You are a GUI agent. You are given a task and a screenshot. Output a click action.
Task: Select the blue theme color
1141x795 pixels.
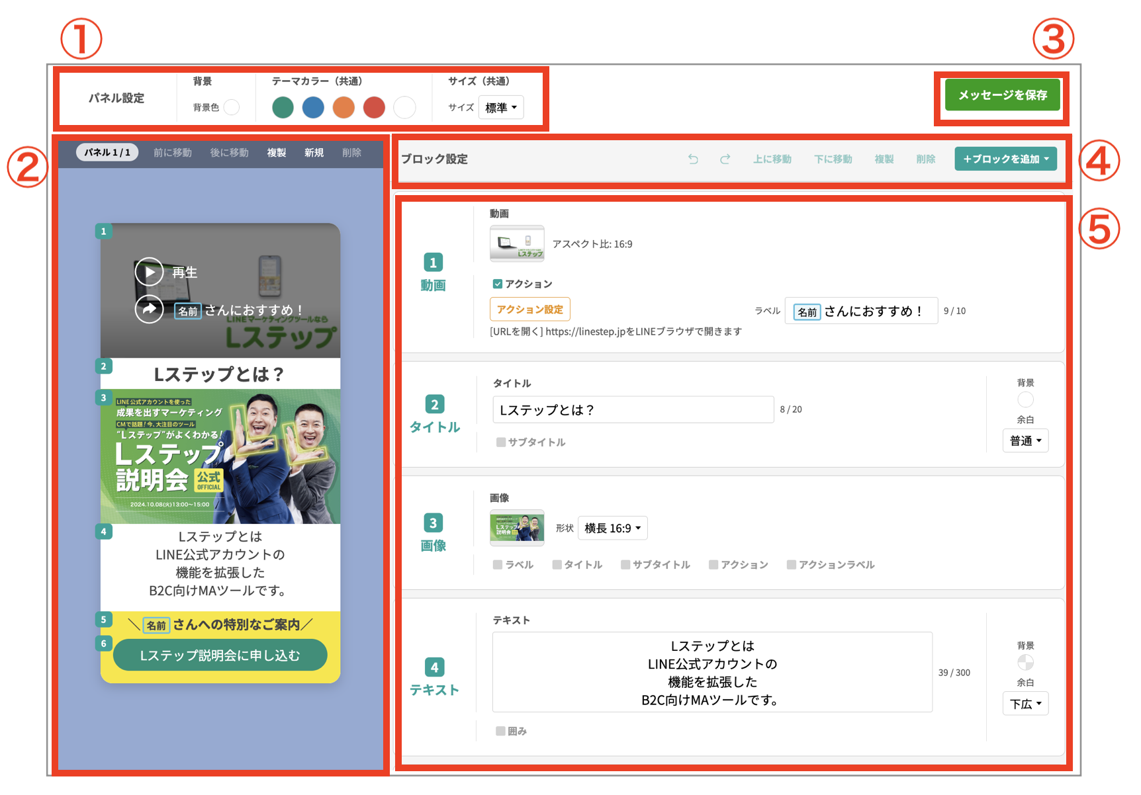coord(313,107)
